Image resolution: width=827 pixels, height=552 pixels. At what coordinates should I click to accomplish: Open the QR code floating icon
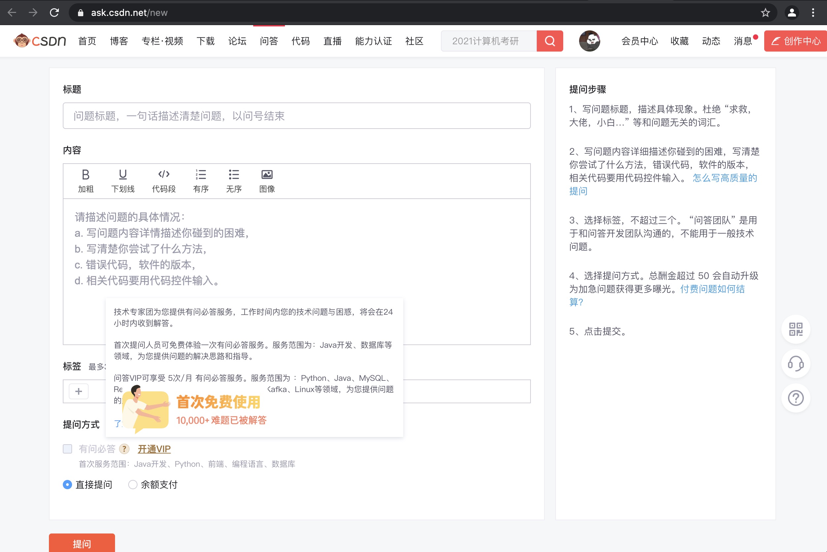[796, 329]
